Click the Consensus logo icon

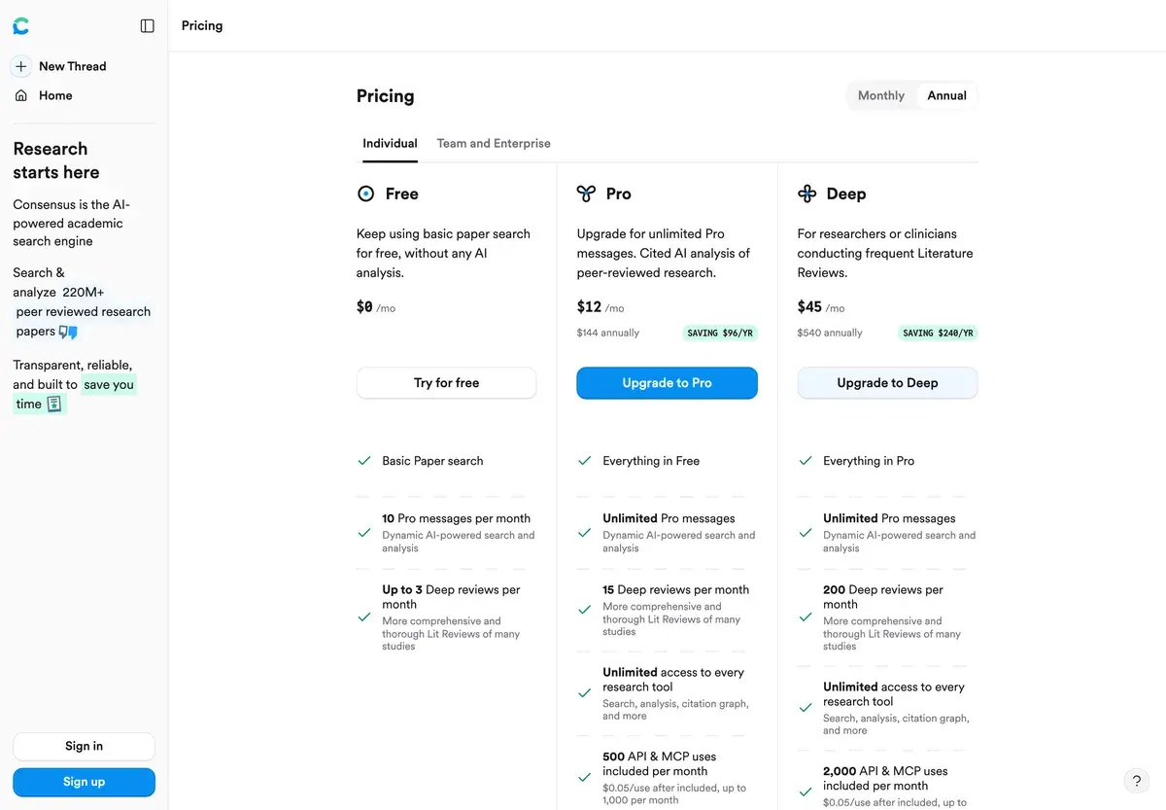(20, 26)
